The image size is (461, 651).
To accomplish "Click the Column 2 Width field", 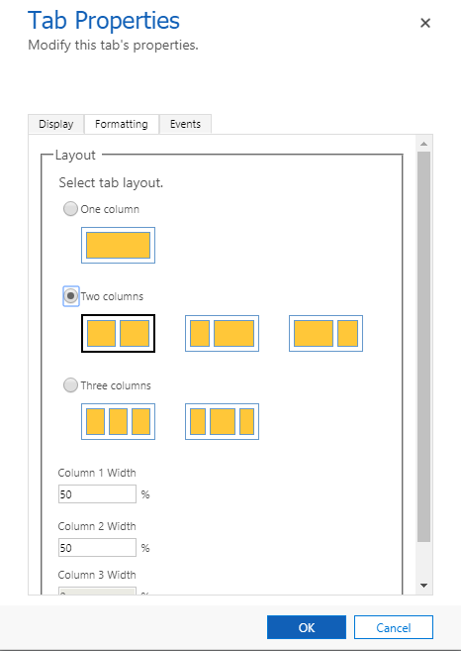I will pos(97,548).
